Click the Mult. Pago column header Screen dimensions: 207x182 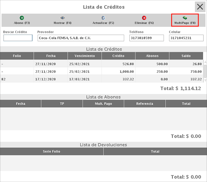pyautogui.click(x=103, y=104)
